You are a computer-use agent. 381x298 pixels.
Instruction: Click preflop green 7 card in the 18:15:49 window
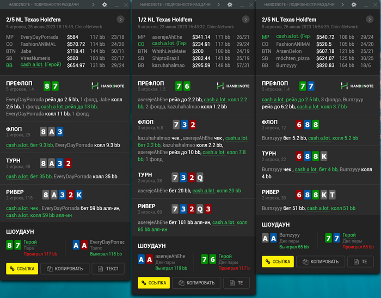55,86
